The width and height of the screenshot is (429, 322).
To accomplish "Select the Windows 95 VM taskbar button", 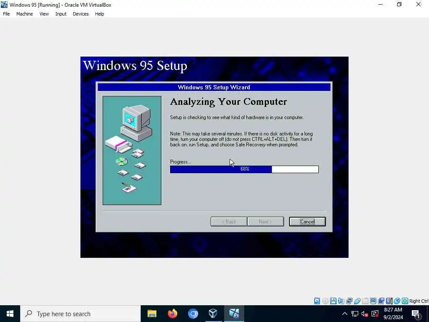I will (x=234, y=314).
